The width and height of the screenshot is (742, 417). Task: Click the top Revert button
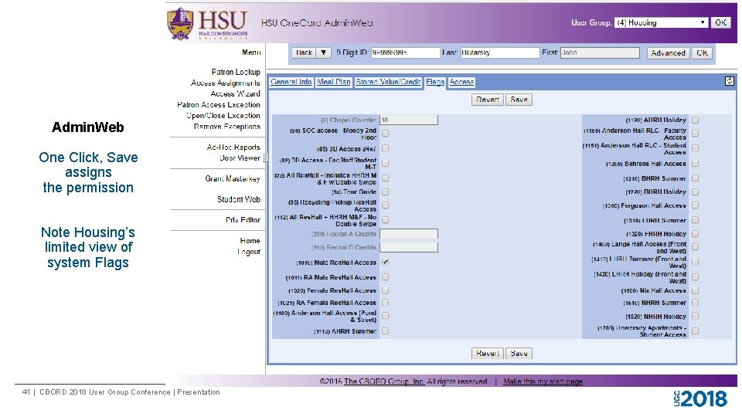[488, 100]
